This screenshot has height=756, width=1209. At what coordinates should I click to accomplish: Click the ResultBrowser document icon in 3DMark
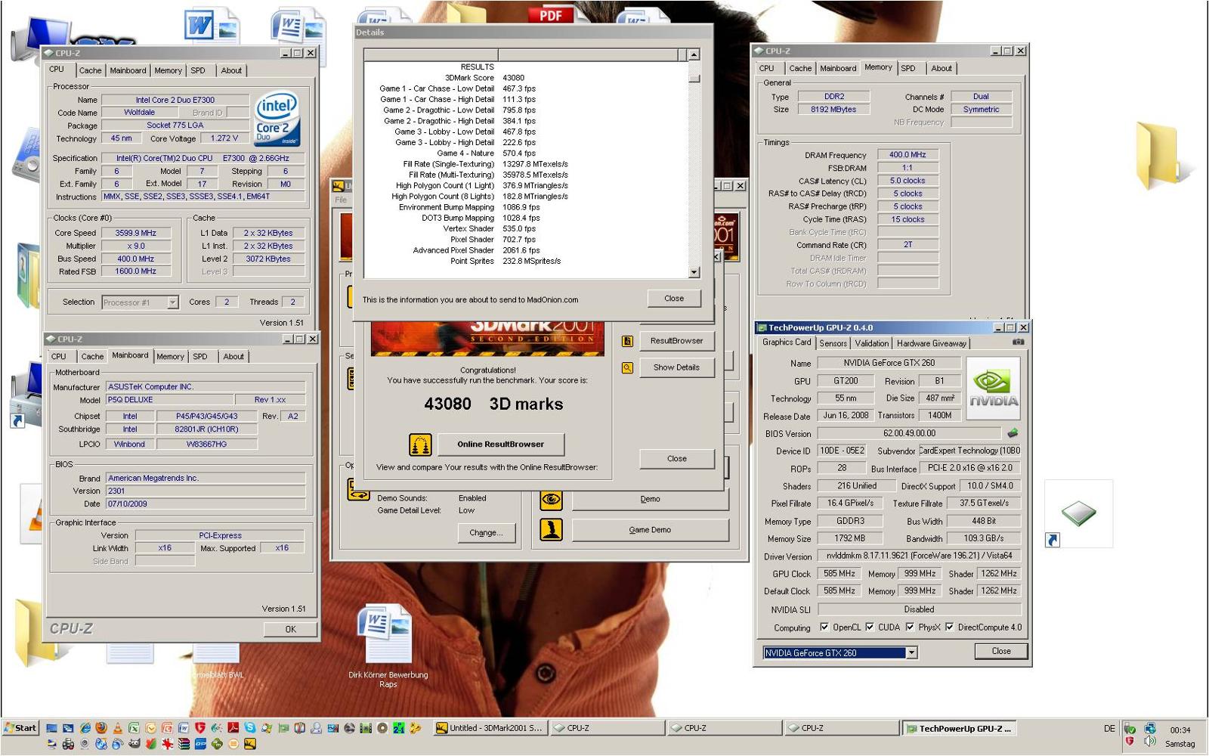(x=627, y=341)
